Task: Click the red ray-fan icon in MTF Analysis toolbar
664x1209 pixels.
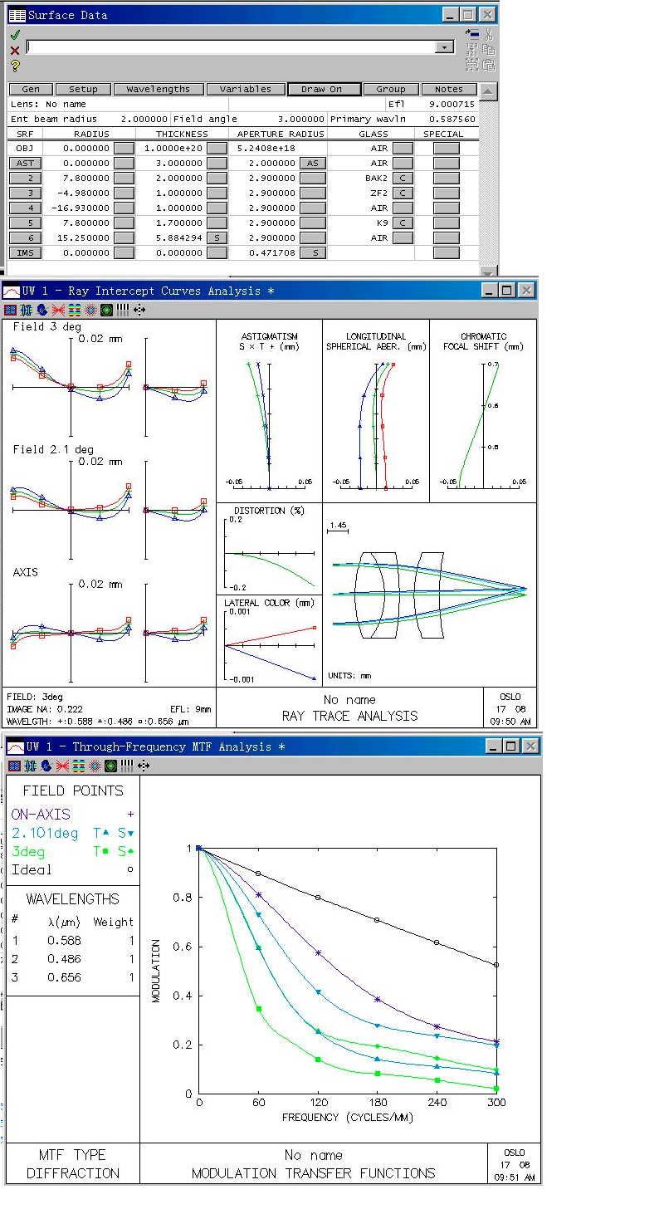Action: 61,766
